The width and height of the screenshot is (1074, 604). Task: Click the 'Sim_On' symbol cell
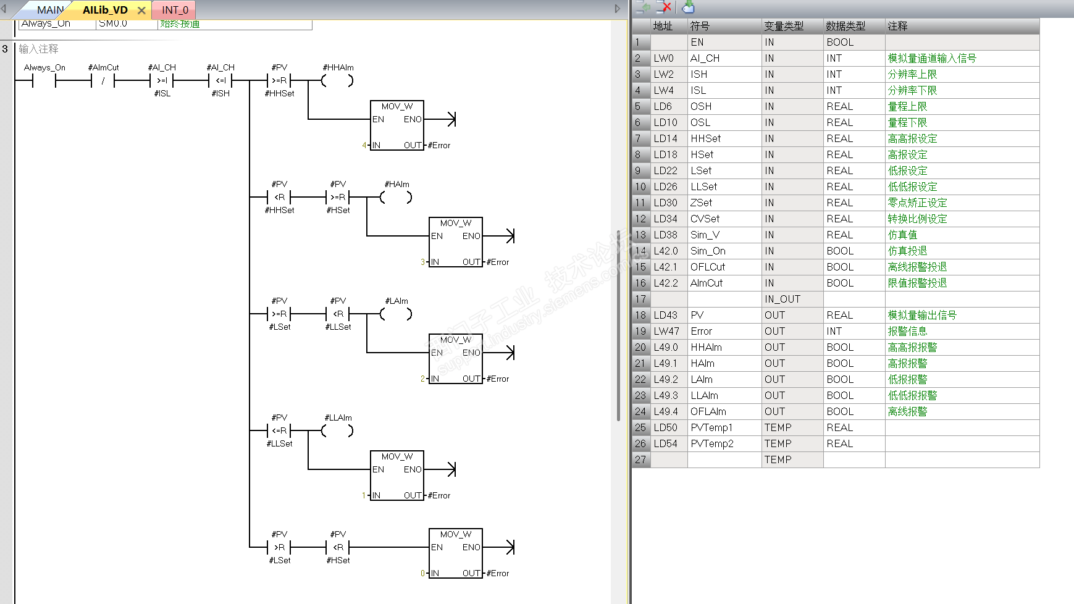724,251
